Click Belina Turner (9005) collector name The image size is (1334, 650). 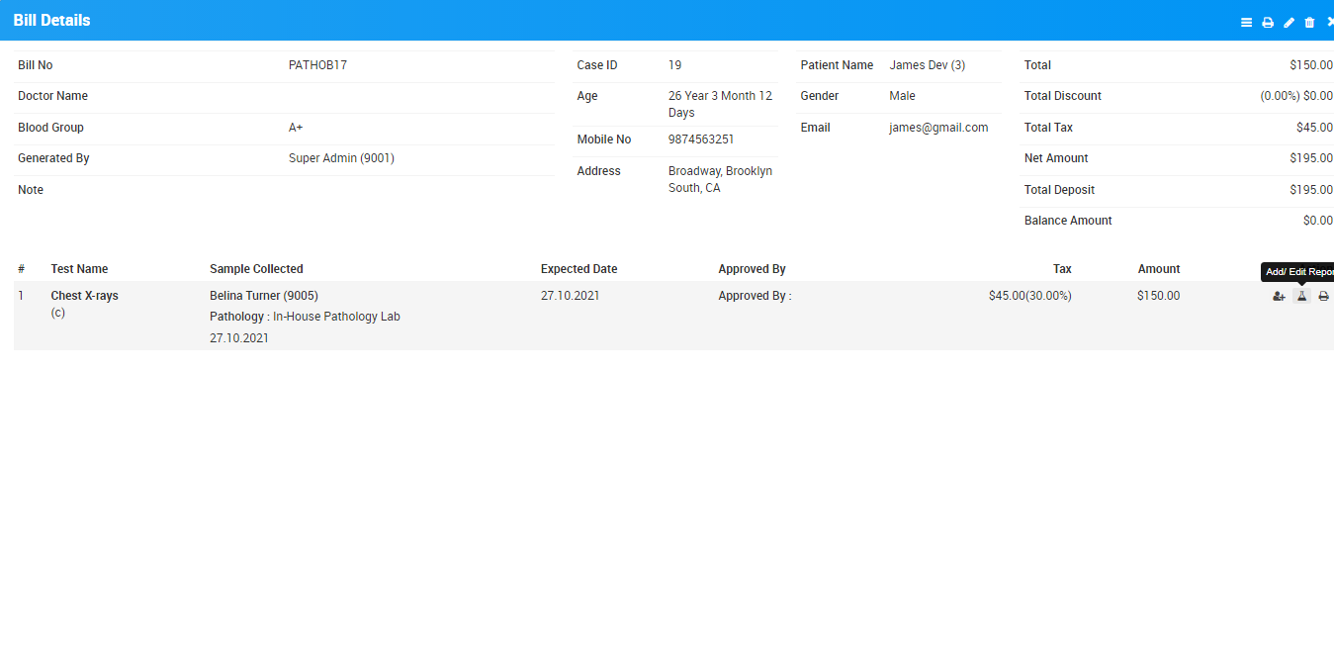click(264, 296)
